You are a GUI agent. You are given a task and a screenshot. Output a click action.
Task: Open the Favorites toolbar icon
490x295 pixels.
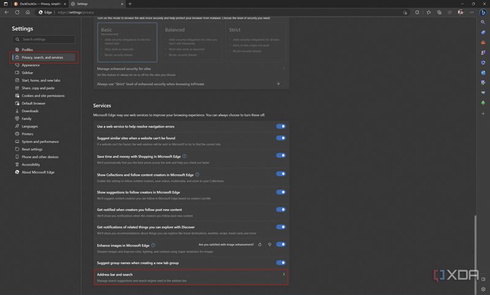coord(428,12)
